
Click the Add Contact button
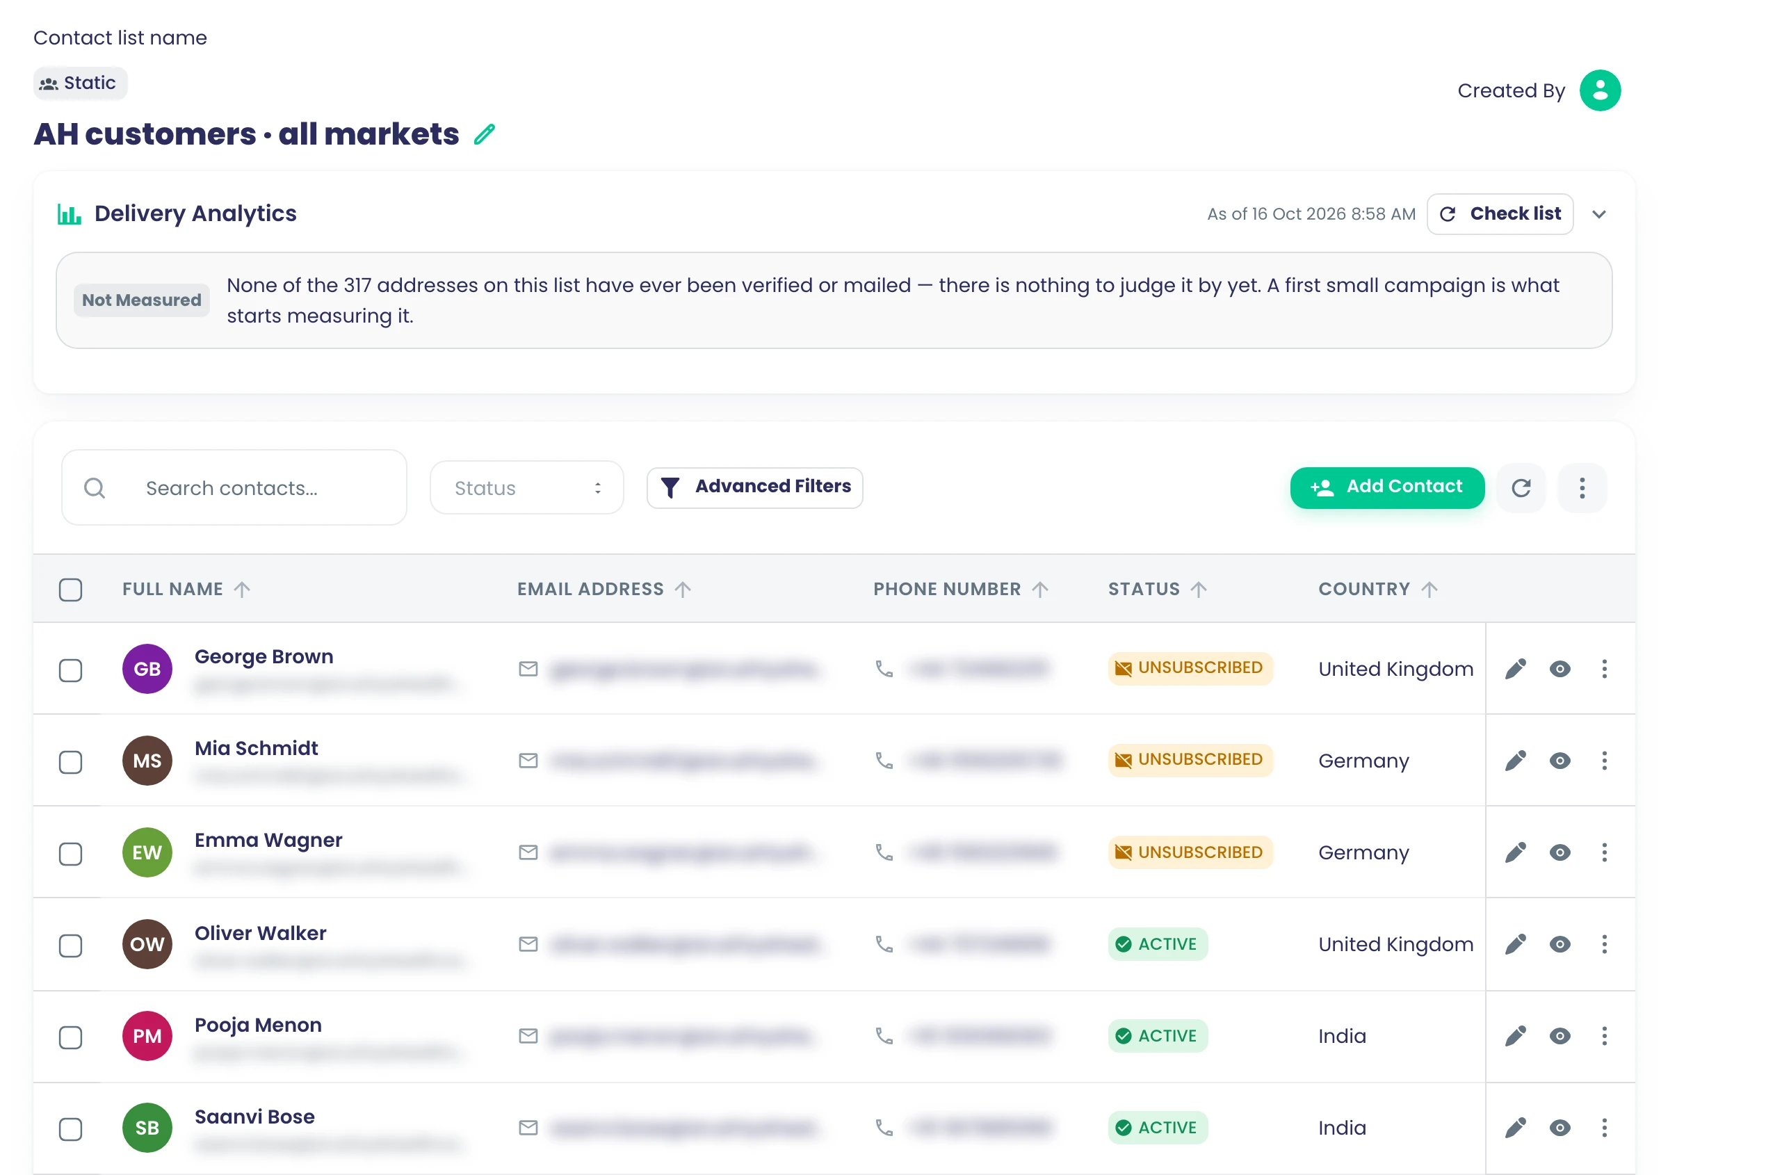(1387, 488)
